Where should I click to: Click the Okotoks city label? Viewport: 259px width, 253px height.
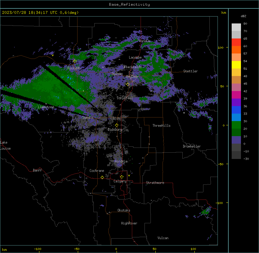124,210
